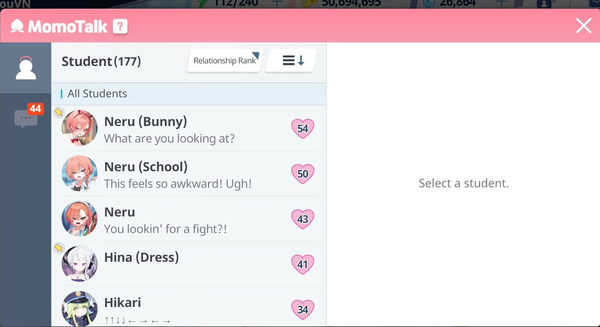Toggle favorite star on Neru (Bunny)
This screenshot has height=327, width=600.
pos(59,112)
